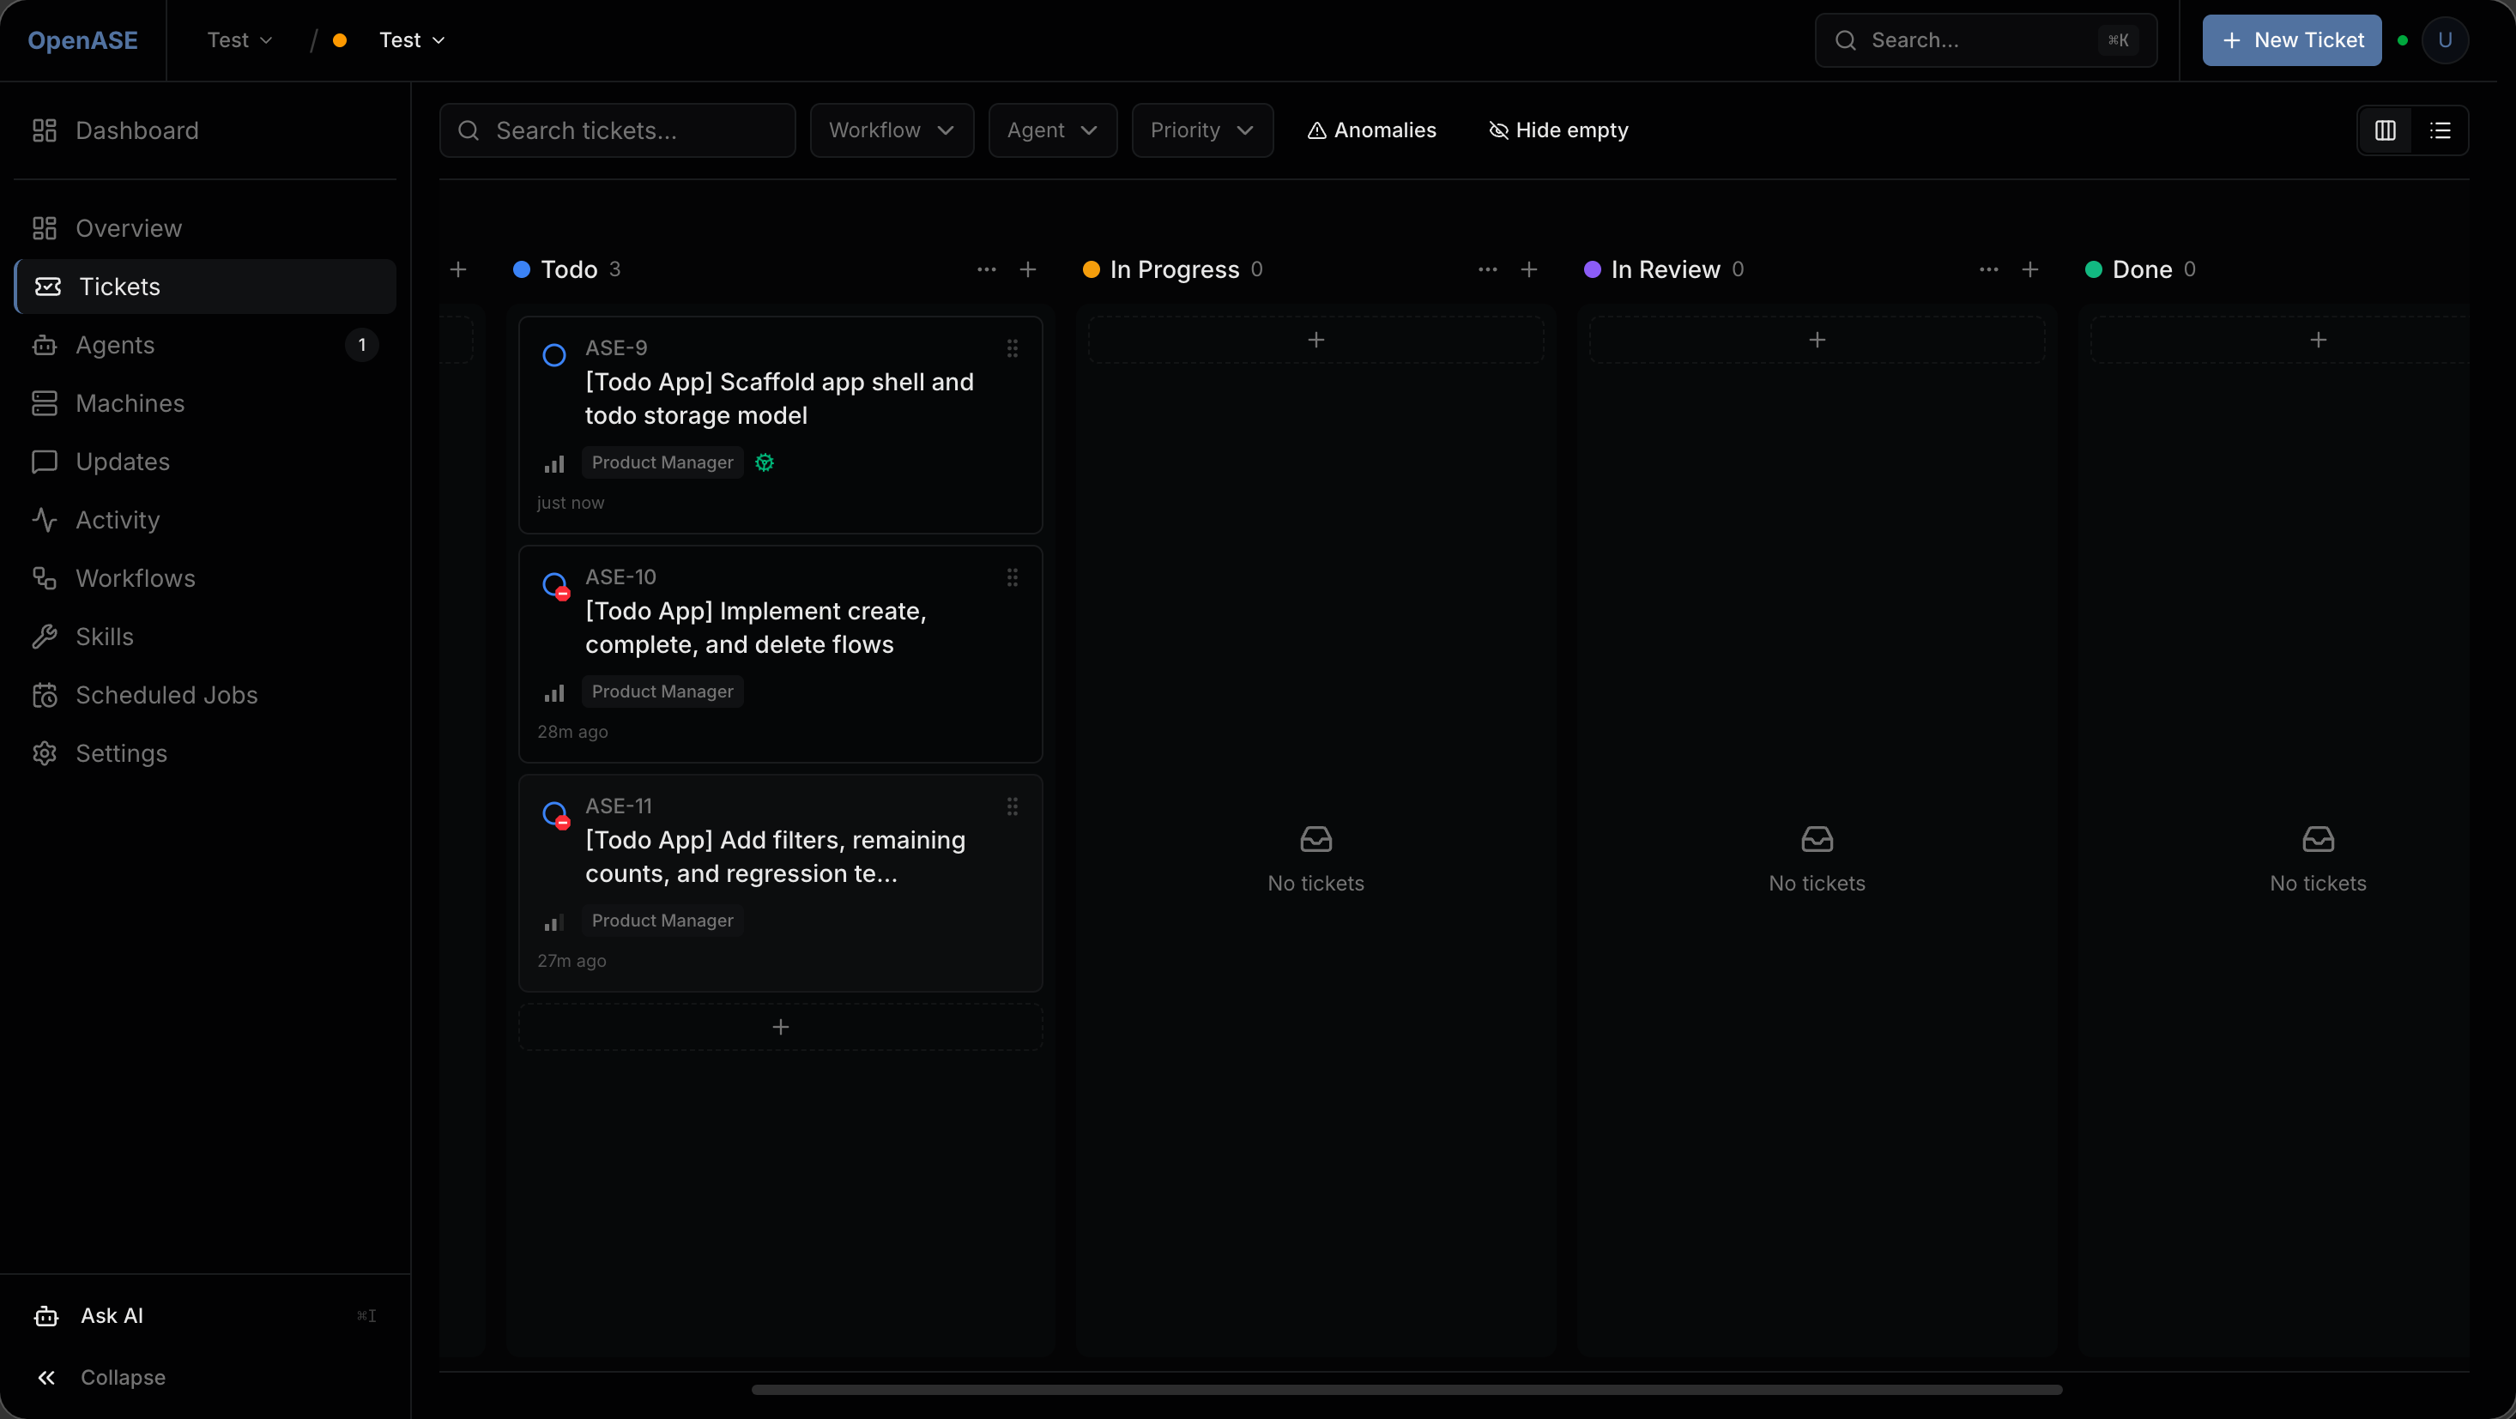
Task: Open the Workflow filter dropdown
Action: tap(892, 130)
